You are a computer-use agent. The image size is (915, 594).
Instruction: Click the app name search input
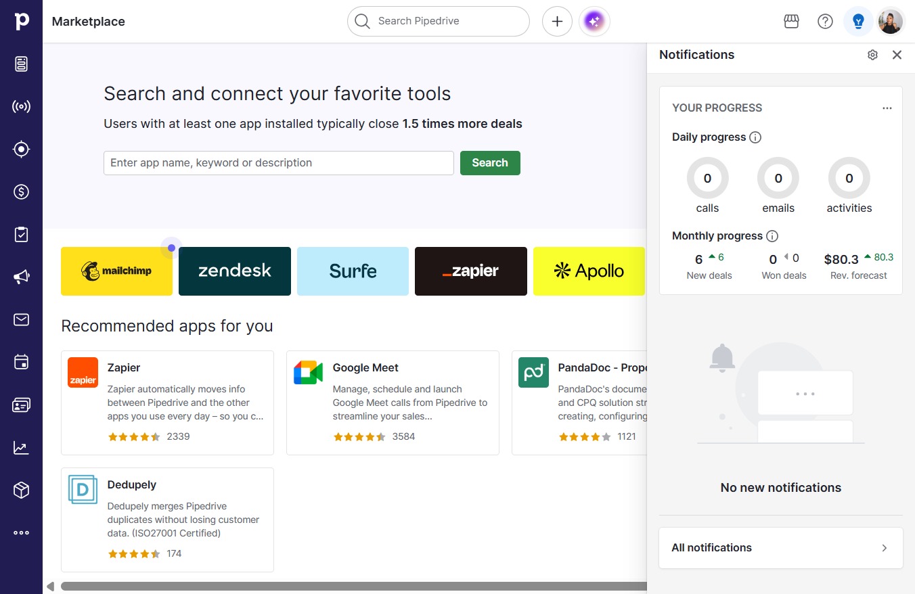coord(279,163)
